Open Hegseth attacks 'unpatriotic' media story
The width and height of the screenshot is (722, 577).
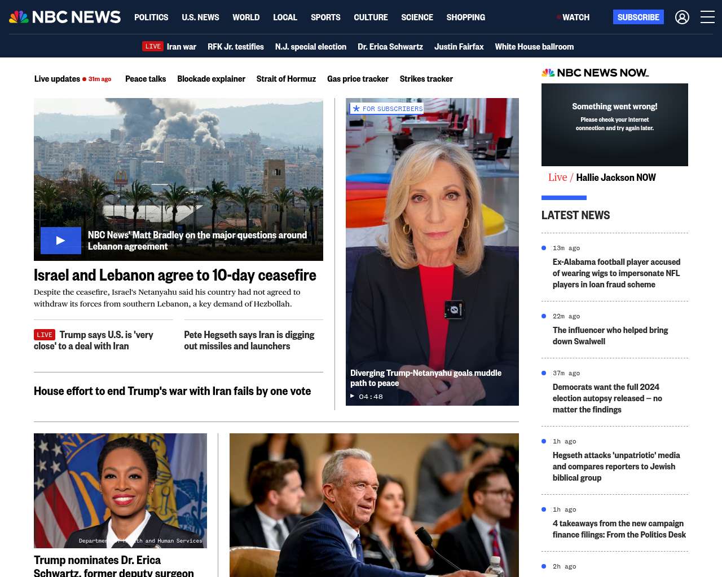click(x=616, y=467)
